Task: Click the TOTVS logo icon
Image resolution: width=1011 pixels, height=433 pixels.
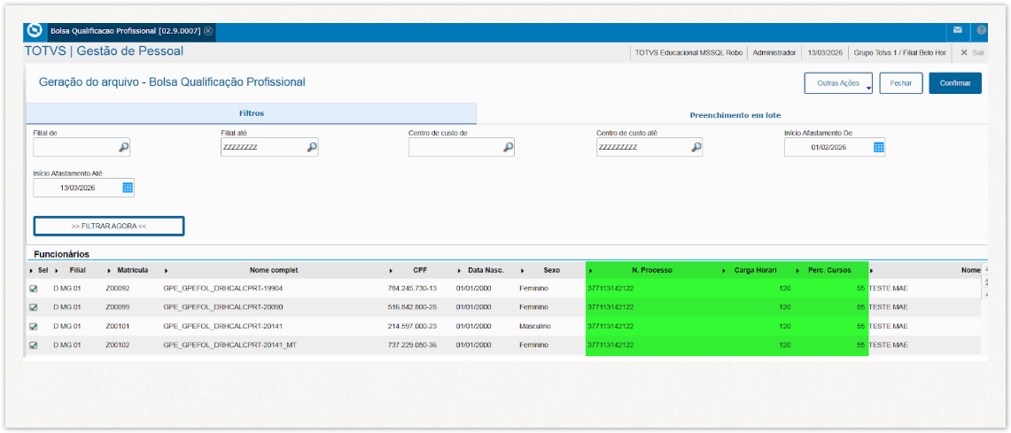Action: [35, 31]
